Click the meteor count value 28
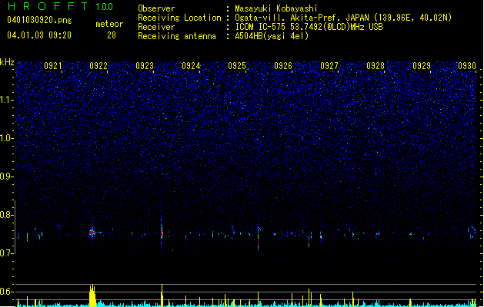484x307 pixels. click(112, 35)
